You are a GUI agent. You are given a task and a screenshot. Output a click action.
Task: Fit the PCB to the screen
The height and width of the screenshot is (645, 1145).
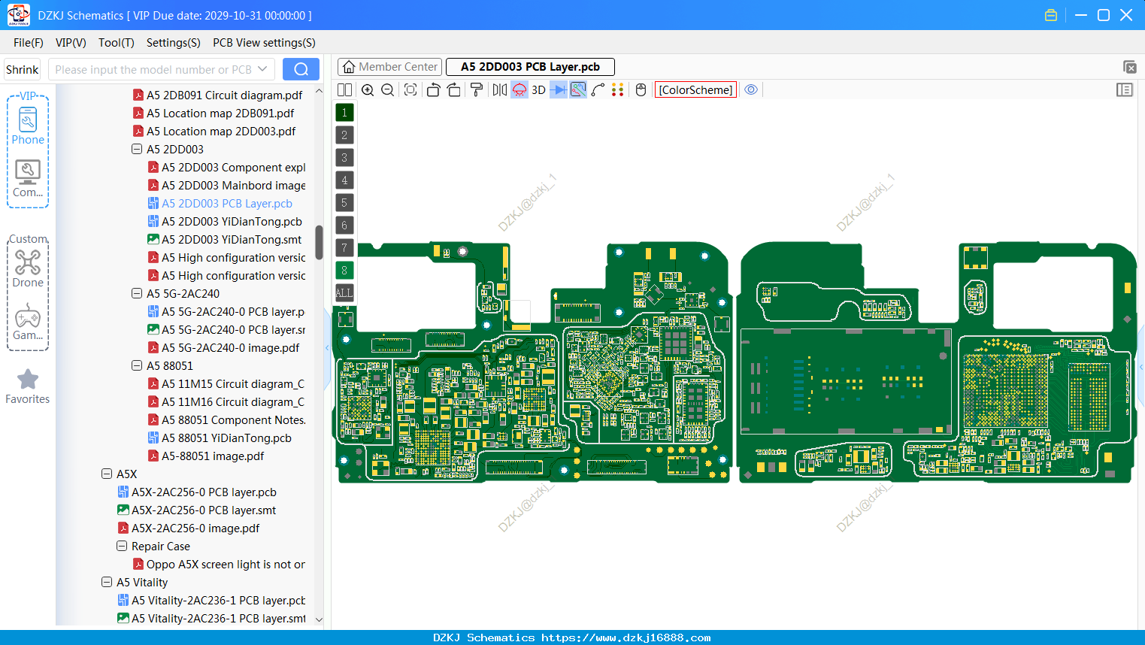click(x=410, y=89)
